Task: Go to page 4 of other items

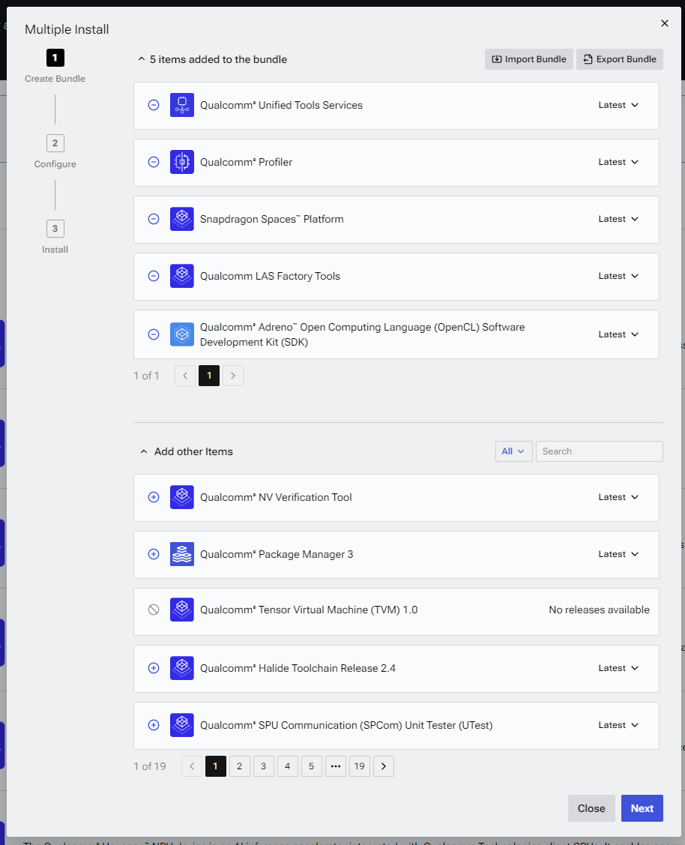Action: coord(288,766)
